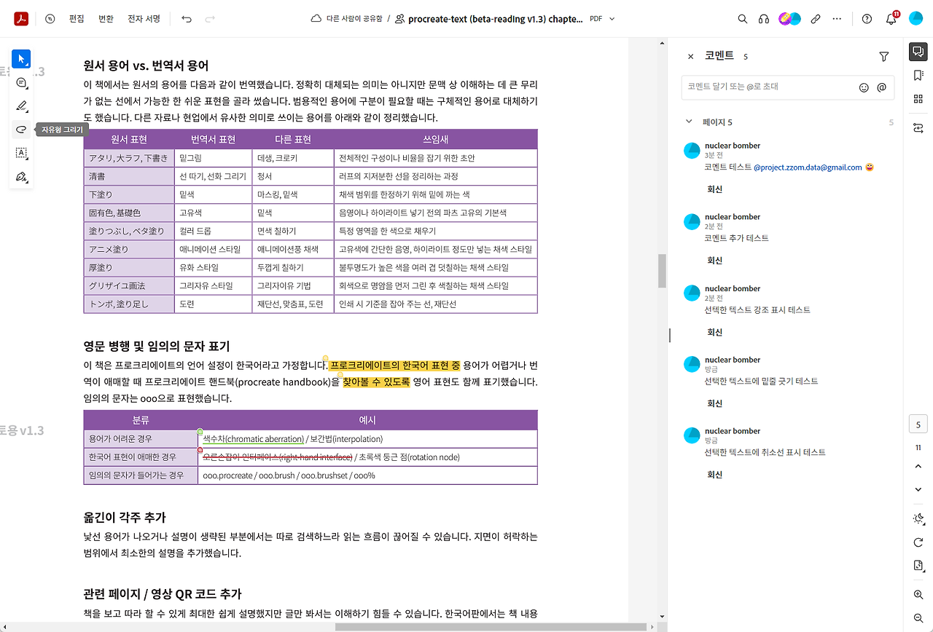This screenshot has height=632, width=933.
Task: Open the page thumbnails grid panel
Action: point(918,99)
